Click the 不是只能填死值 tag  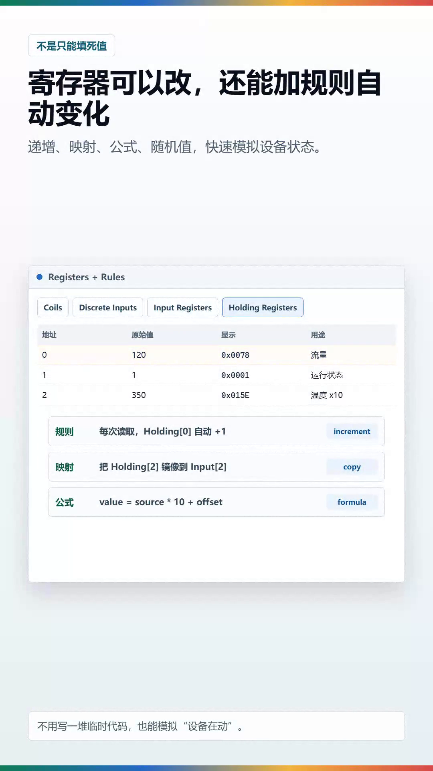(x=72, y=46)
